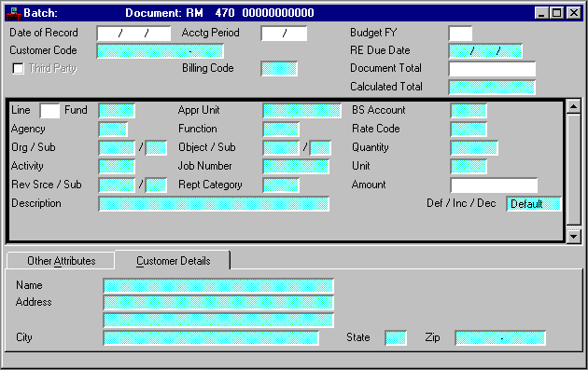Click the Rev Srce Sub field
Image resolution: width=588 pixels, height=370 pixels.
(x=156, y=185)
